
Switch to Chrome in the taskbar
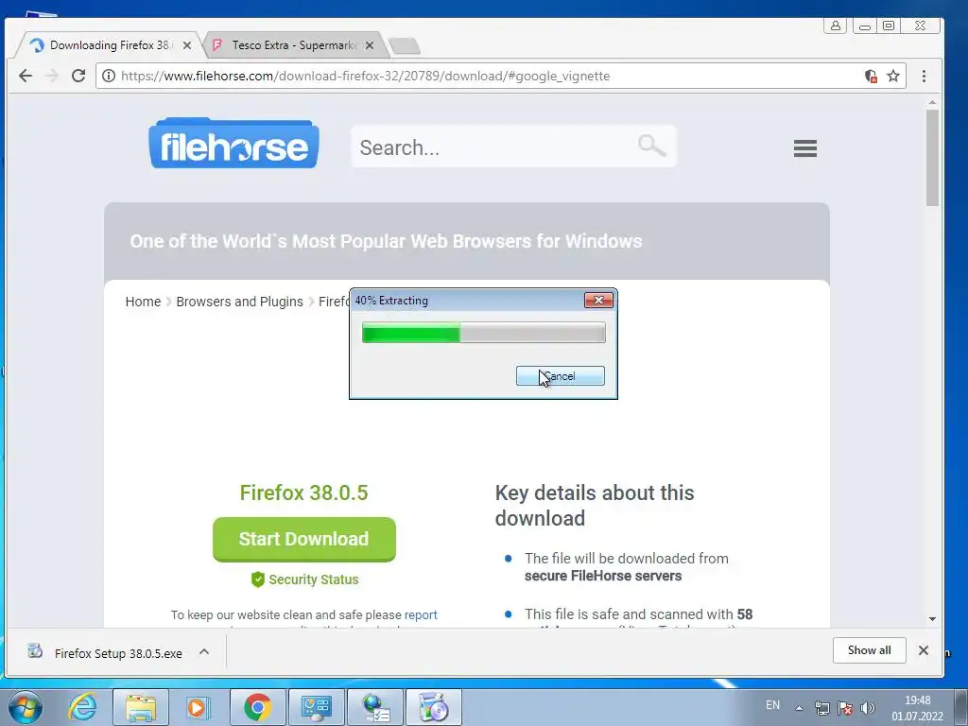pos(257,707)
